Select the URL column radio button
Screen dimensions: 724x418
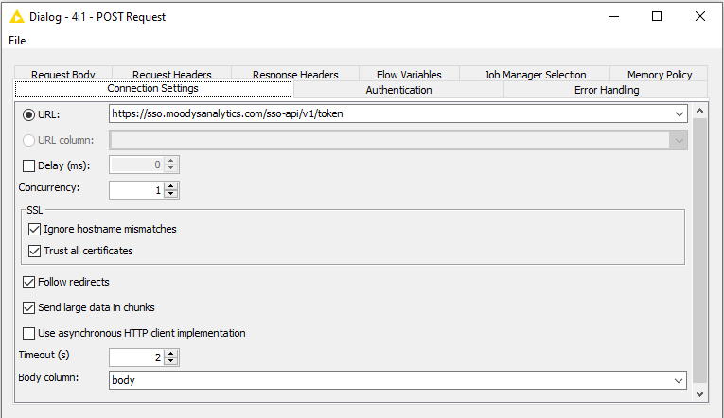point(28,140)
